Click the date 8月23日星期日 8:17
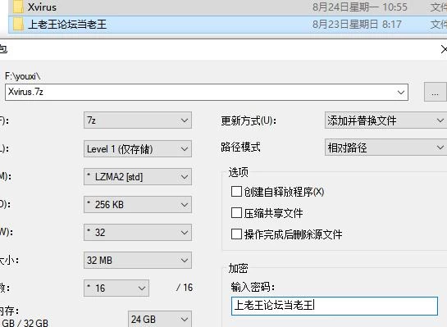 point(357,25)
